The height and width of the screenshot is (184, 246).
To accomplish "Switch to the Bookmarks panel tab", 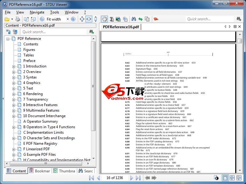I will click(x=40, y=171).
